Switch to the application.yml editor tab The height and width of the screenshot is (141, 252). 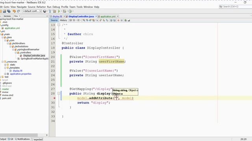[x=108, y=16]
